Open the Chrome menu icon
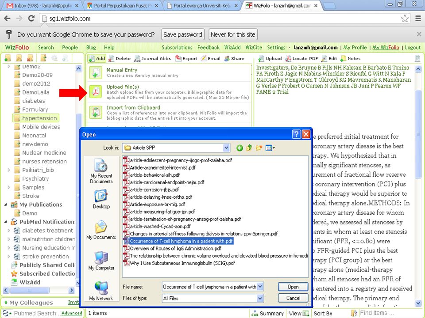The image size is (425, 318). (x=418, y=19)
